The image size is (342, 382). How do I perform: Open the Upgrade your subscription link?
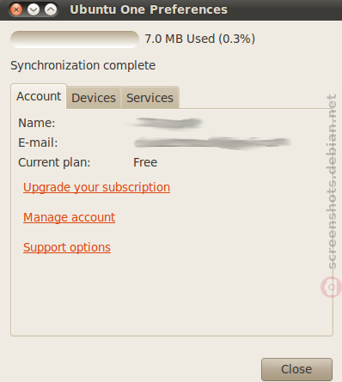click(97, 187)
